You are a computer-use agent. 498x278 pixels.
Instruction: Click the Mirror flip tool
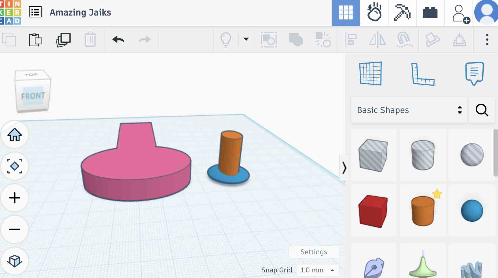pos(378,40)
